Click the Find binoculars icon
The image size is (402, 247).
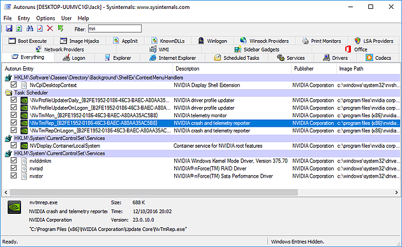(x=29, y=29)
